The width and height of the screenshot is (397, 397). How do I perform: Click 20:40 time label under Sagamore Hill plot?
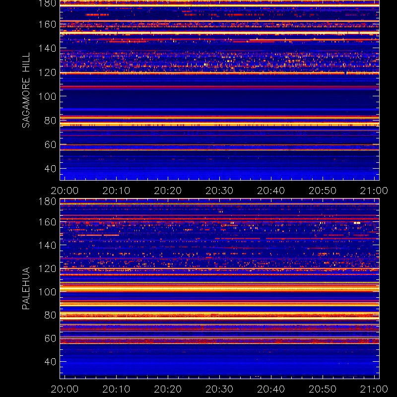point(271,191)
